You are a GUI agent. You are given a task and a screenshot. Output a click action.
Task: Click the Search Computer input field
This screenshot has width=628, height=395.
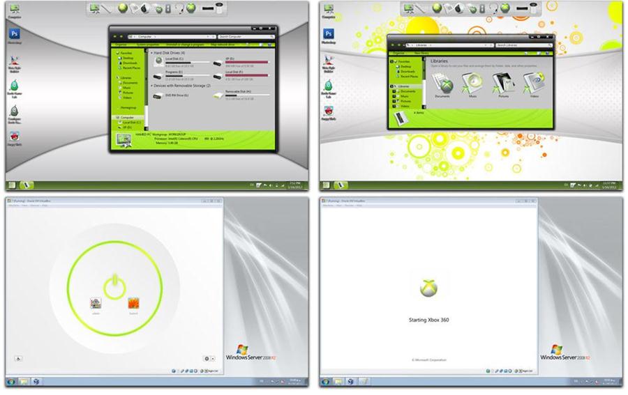coord(244,36)
